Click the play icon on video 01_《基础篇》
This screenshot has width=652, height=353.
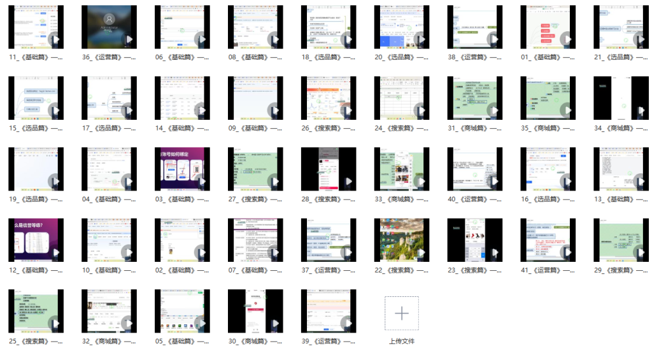pyautogui.click(x=568, y=40)
